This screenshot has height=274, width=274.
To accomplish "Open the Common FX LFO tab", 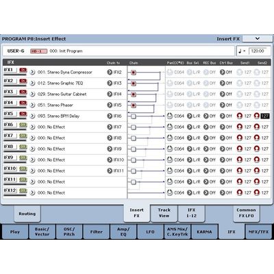I will coord(246,213).
